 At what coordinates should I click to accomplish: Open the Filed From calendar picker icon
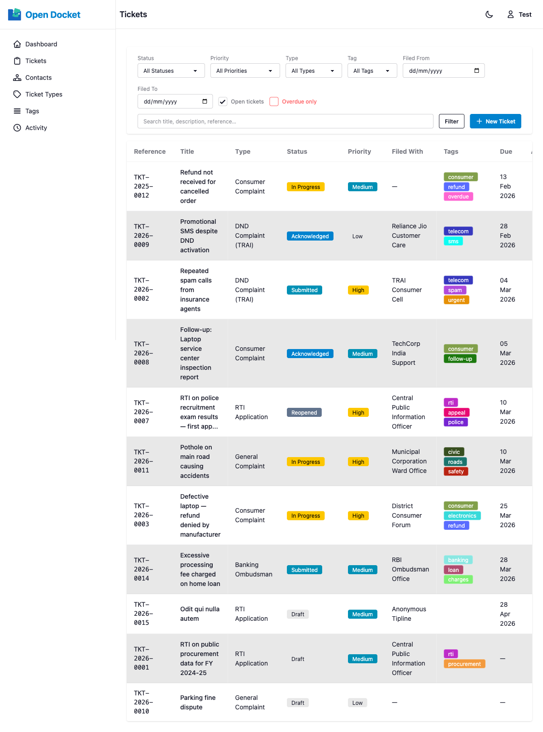(476, 71)
